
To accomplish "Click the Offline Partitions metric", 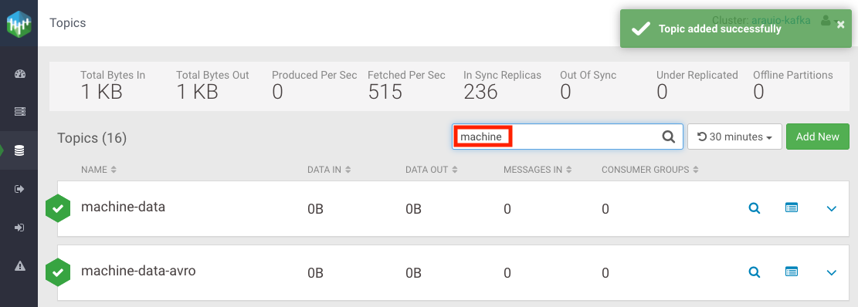I will coord(793,85).
